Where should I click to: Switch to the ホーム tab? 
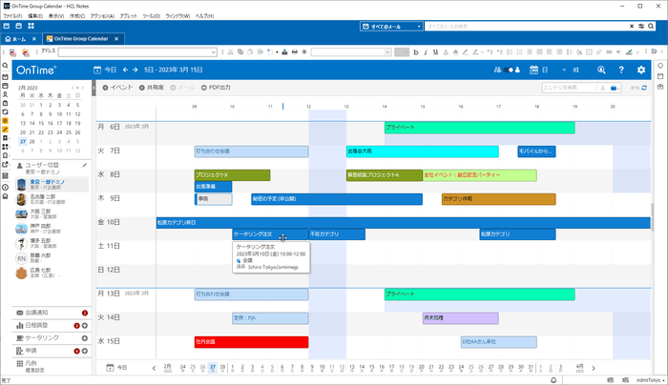(27, 38)
